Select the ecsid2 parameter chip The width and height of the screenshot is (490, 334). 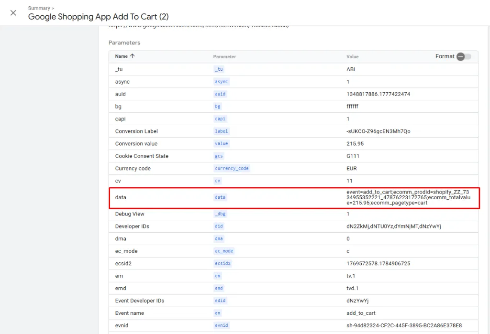coord(223,263)
